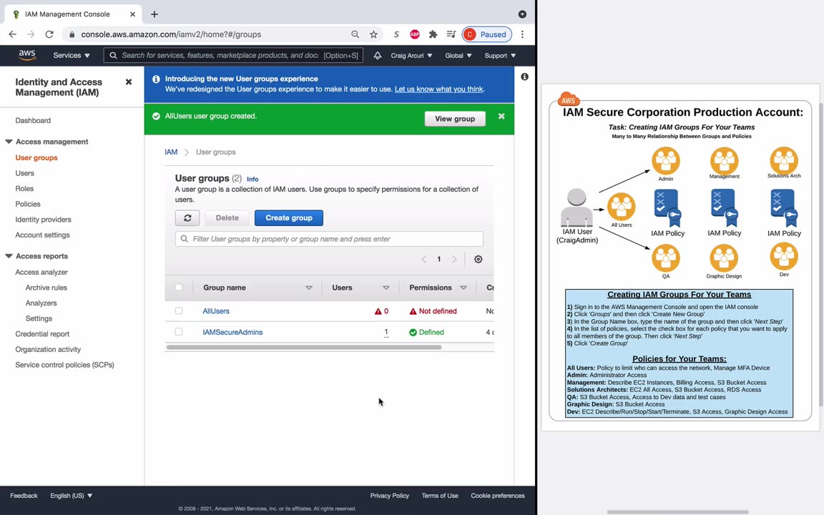Check the AllUsers row checkbox
The width and height of the screenshot is (824, 515).
click(179, 311)
